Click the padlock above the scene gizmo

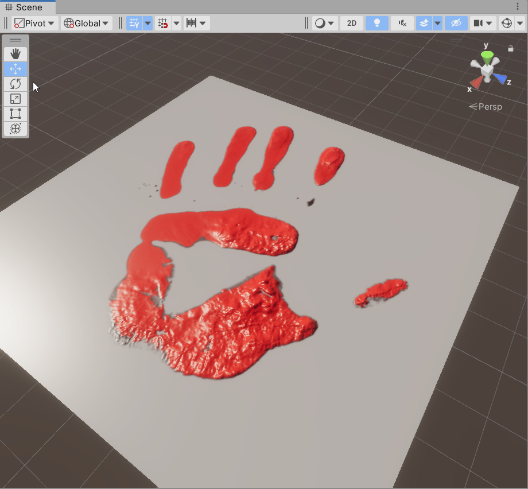tap(511, 48)
